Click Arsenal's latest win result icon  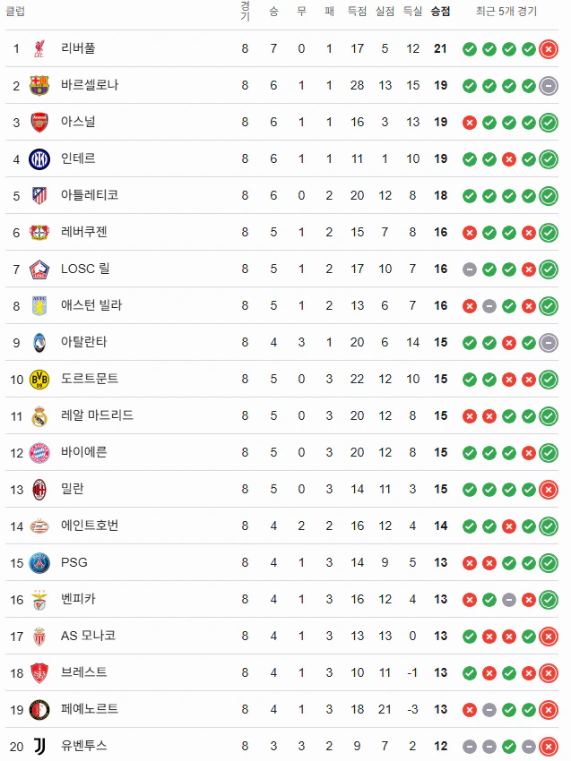[549, 123]
